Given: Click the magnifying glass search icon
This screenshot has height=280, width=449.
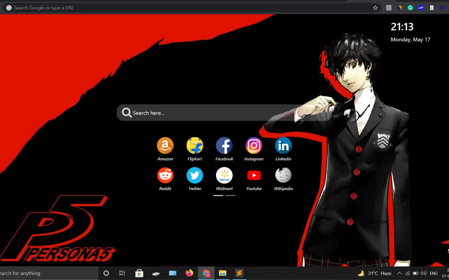Looking at the screenshot, I should [127, 113].
